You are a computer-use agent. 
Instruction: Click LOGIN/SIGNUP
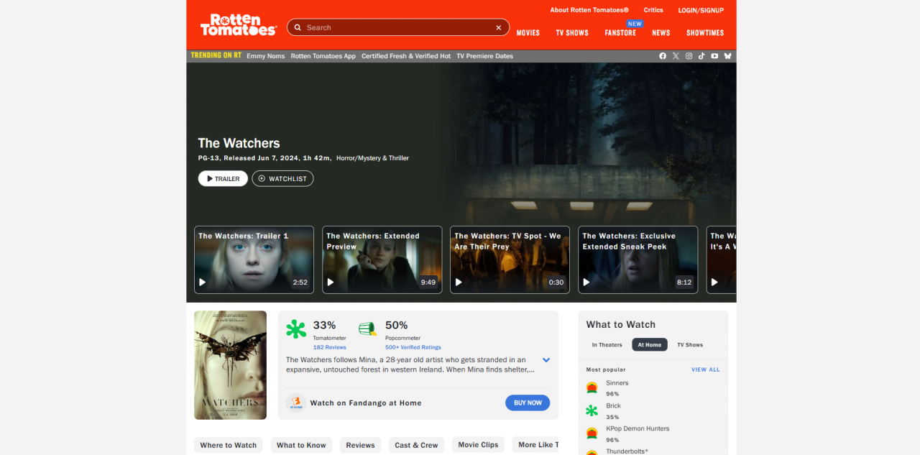701,10
